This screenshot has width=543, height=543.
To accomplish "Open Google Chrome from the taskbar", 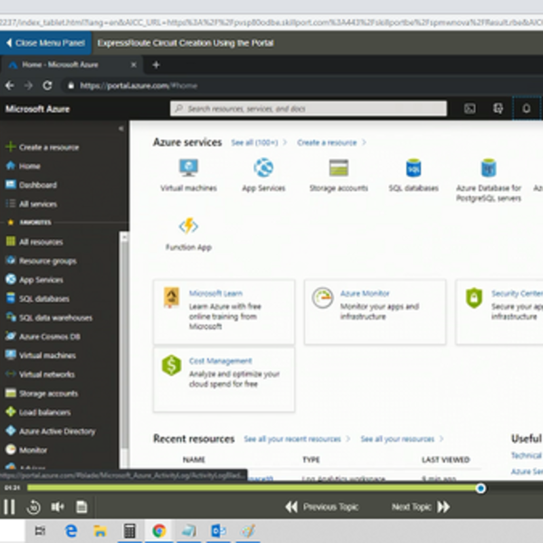I will [x=159, y=531].
